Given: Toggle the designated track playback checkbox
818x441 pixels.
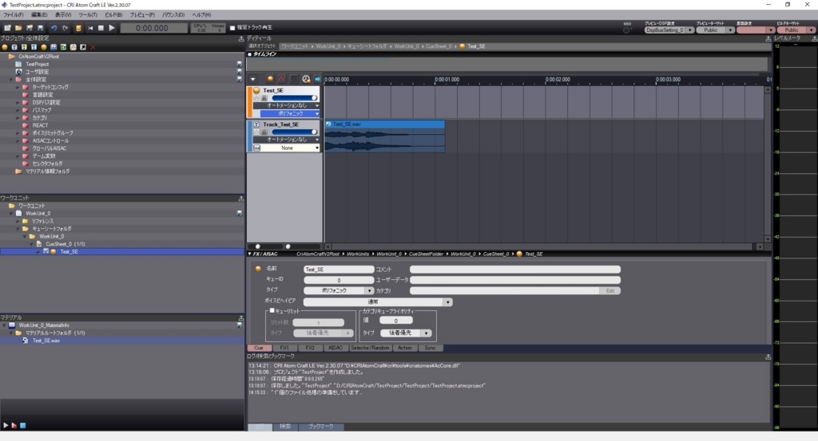Looking at the screenshot, I should click(x=232, y=28).
